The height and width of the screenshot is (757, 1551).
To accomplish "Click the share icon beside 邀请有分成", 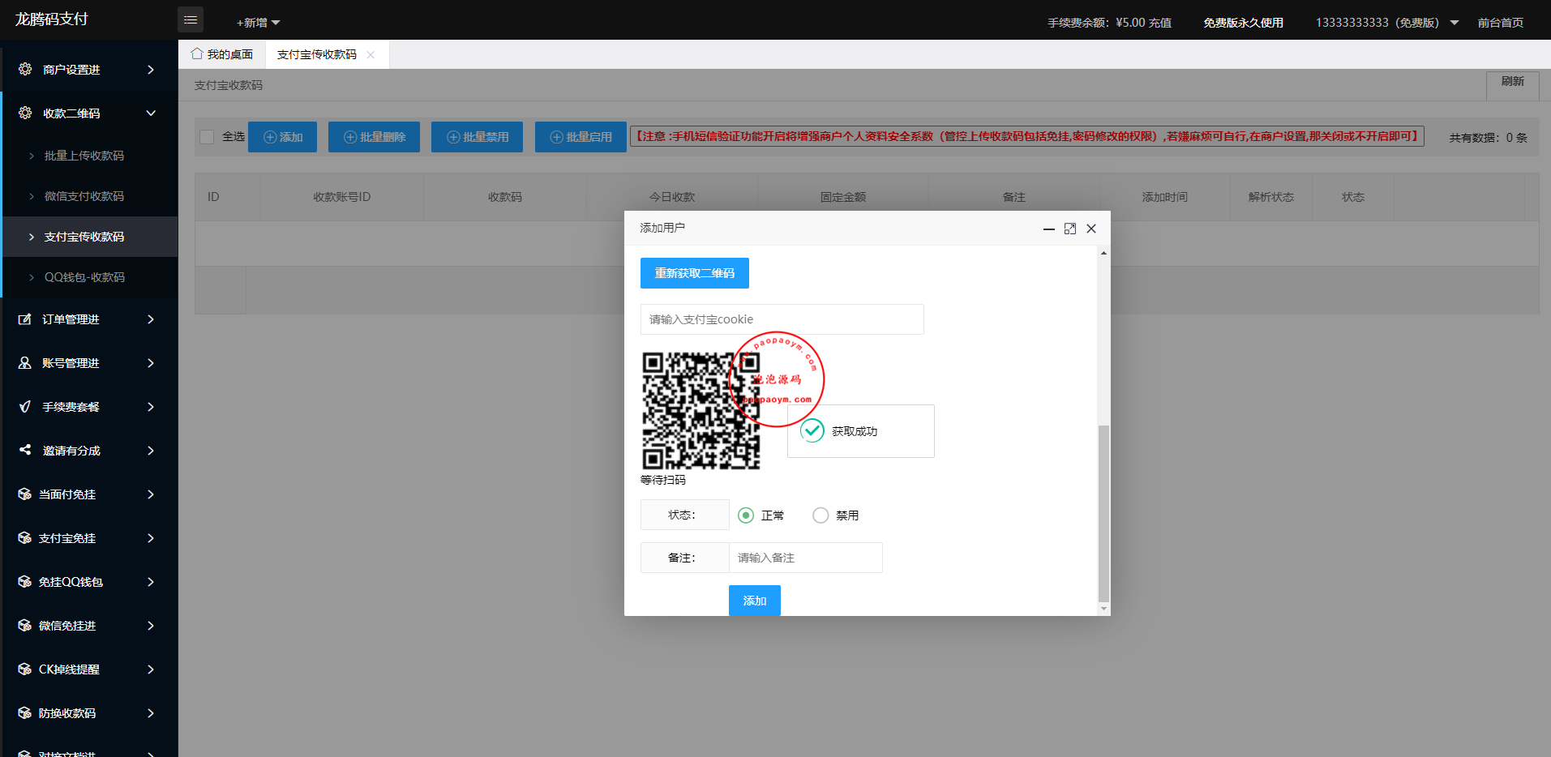I will coord(25,450).
